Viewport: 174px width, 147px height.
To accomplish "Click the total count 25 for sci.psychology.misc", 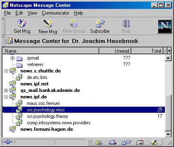I will pos(160,110).
